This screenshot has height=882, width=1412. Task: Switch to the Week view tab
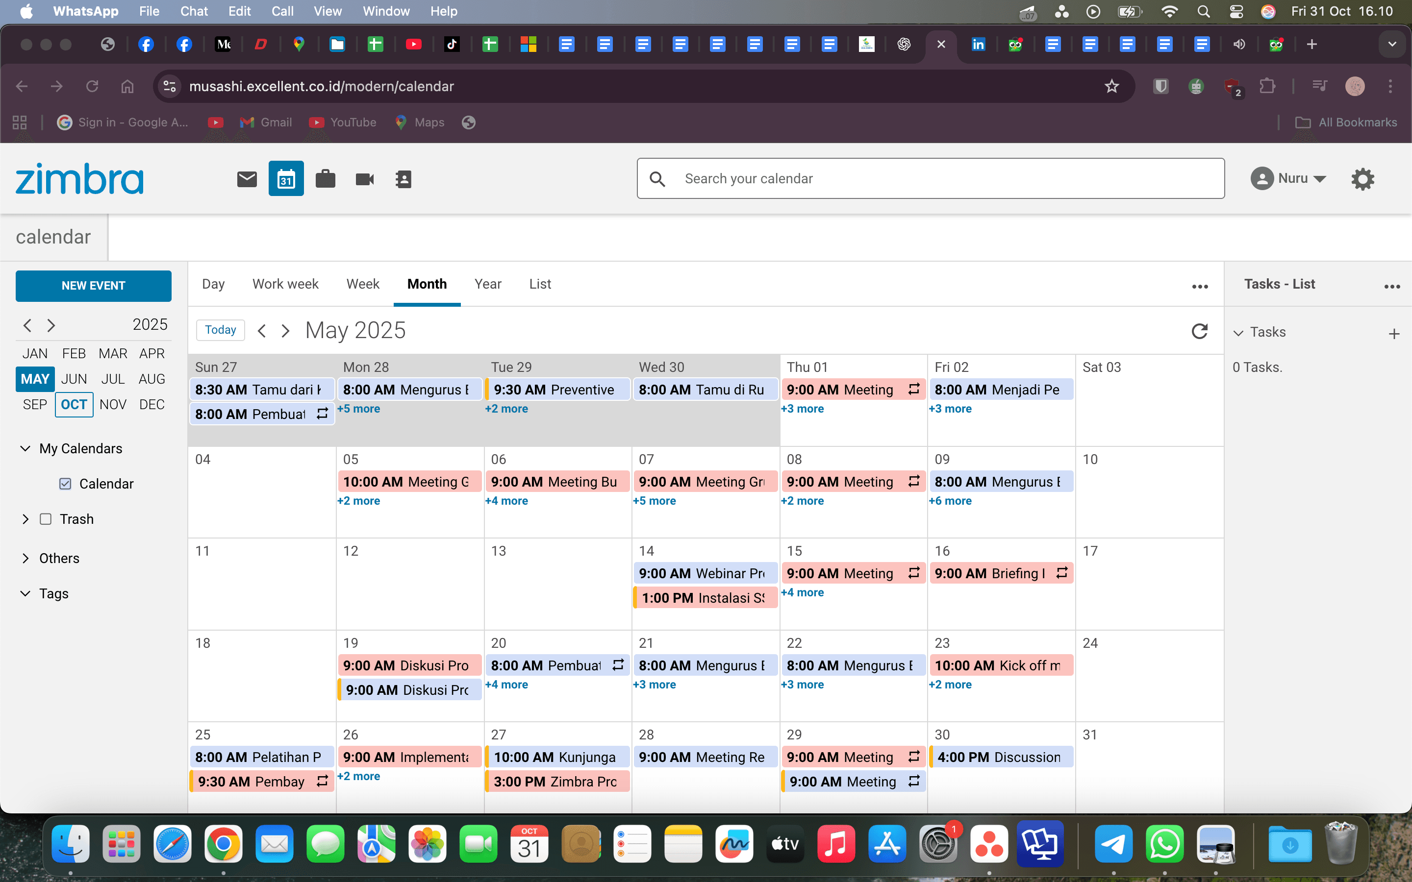click(x=362, y=284)
